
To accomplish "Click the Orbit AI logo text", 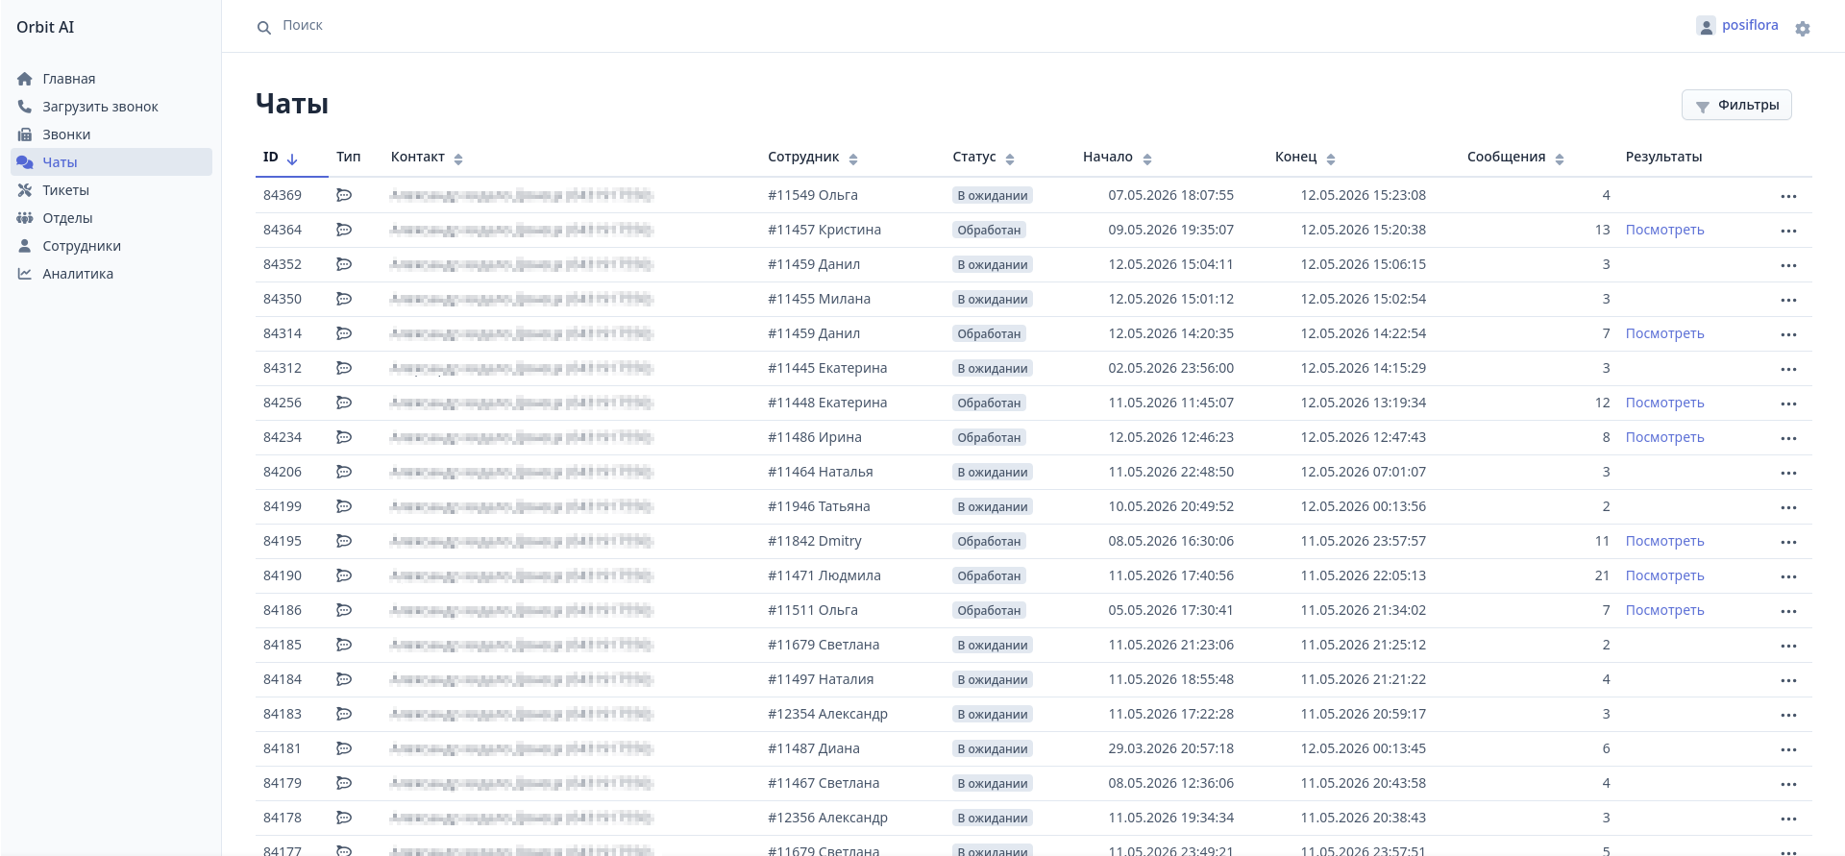I will [x=45, y=27].
